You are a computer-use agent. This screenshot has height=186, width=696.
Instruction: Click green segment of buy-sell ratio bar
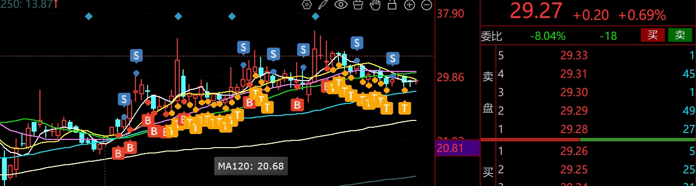point(638,140)
